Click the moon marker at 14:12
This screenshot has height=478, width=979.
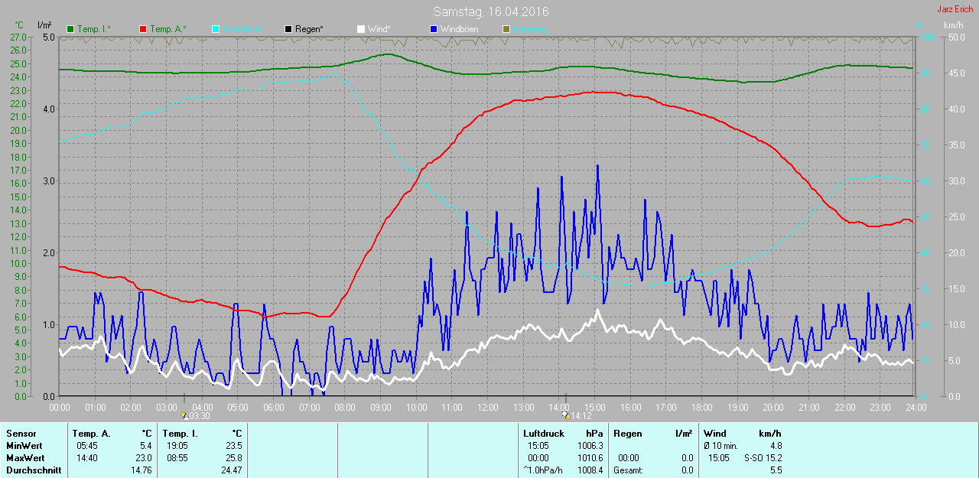[x=565, y=415]
